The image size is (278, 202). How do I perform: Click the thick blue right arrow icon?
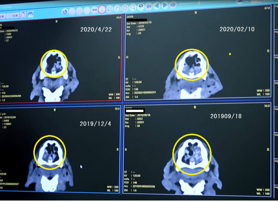point(173,5)
